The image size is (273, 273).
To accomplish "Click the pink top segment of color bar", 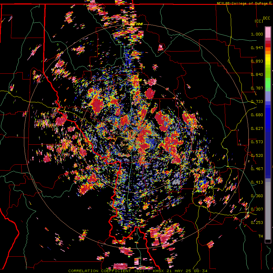I will tap(268, 32).
